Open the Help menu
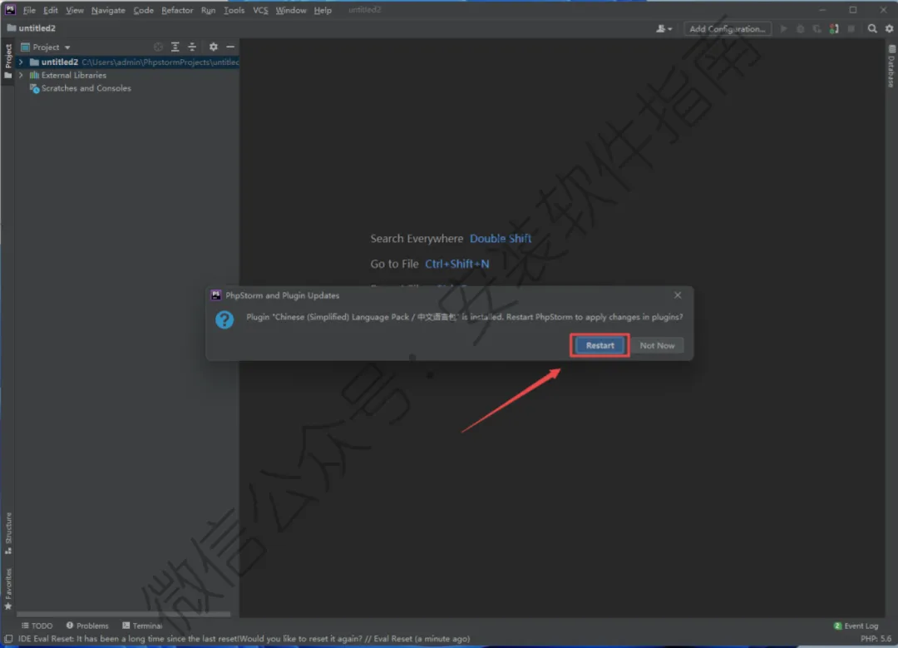The height and width of the screenshot is (648, 898). 323,10
